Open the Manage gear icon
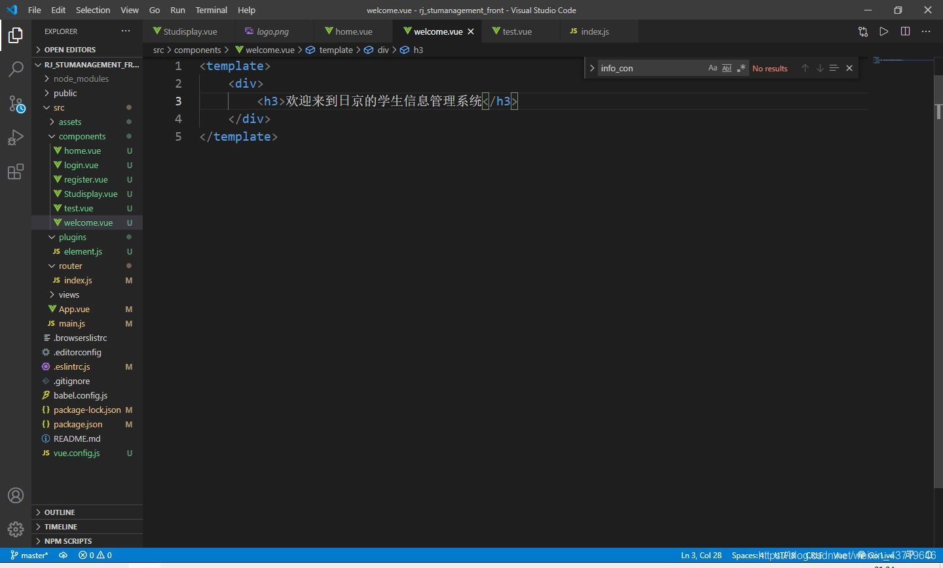 (16, 529)
